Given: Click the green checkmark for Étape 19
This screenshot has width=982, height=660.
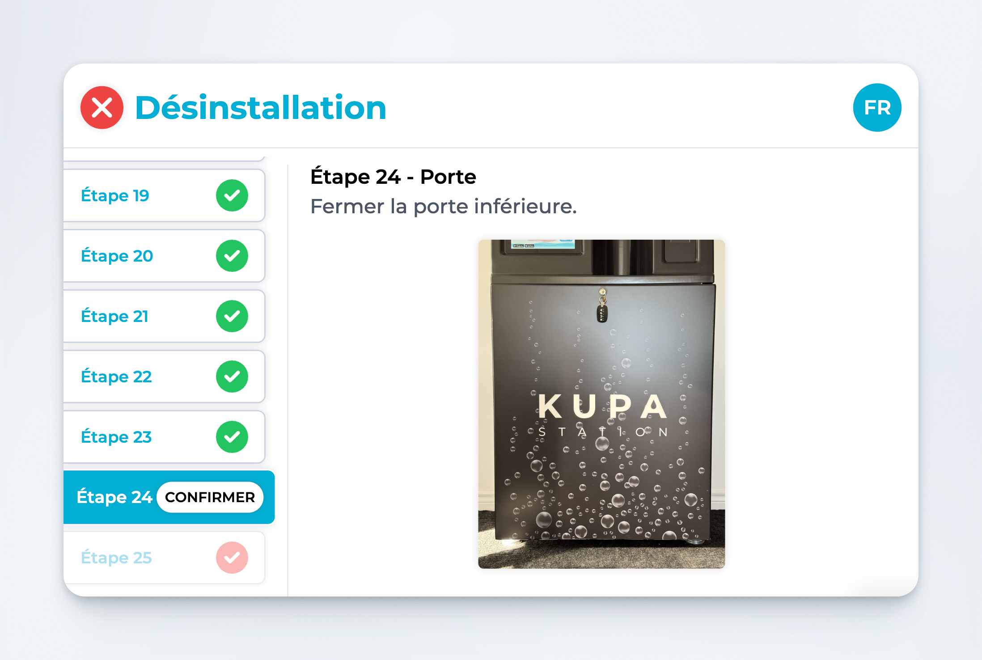Looking at the screenshot, I should tap(232, 195).
